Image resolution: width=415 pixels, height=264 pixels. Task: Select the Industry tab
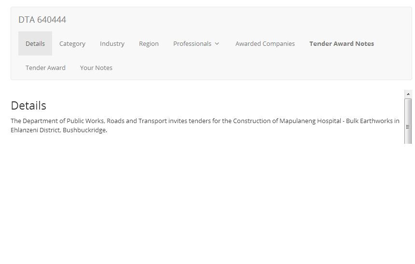pos(112,43)
